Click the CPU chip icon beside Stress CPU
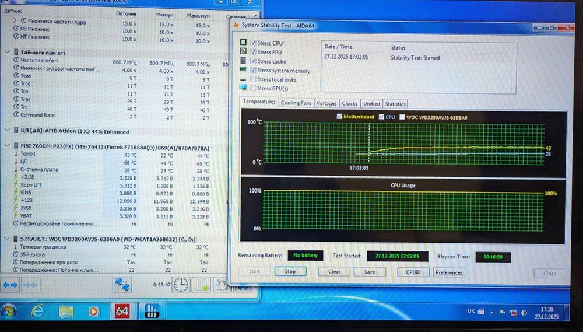The image size is (583, 332). coord(243,42)
